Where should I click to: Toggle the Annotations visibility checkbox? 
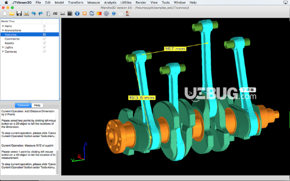pyautogui.click(x=44, y=30)
